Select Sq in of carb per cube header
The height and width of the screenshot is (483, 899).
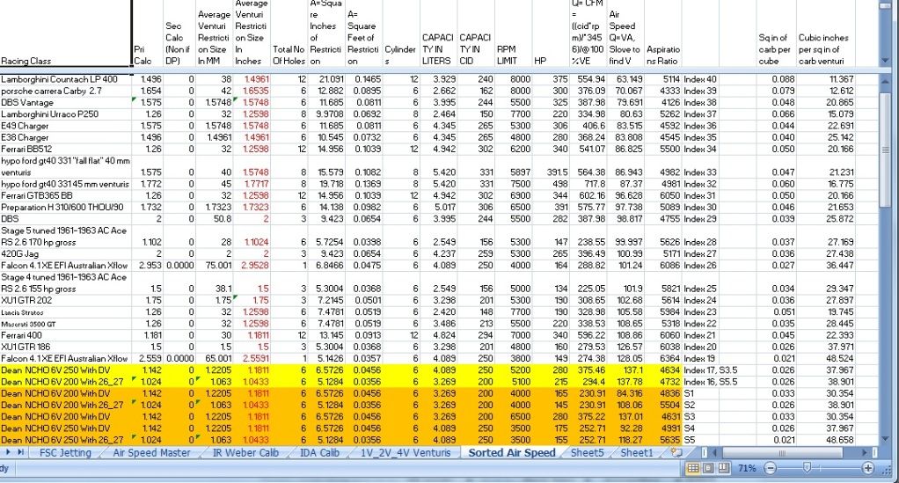pyautogui.click(x=777, y=34)
